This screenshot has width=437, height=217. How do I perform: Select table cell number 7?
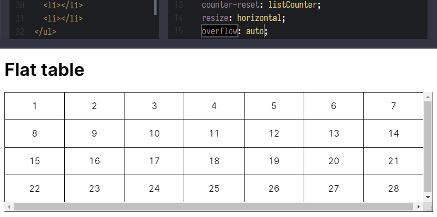coord(393,106)
